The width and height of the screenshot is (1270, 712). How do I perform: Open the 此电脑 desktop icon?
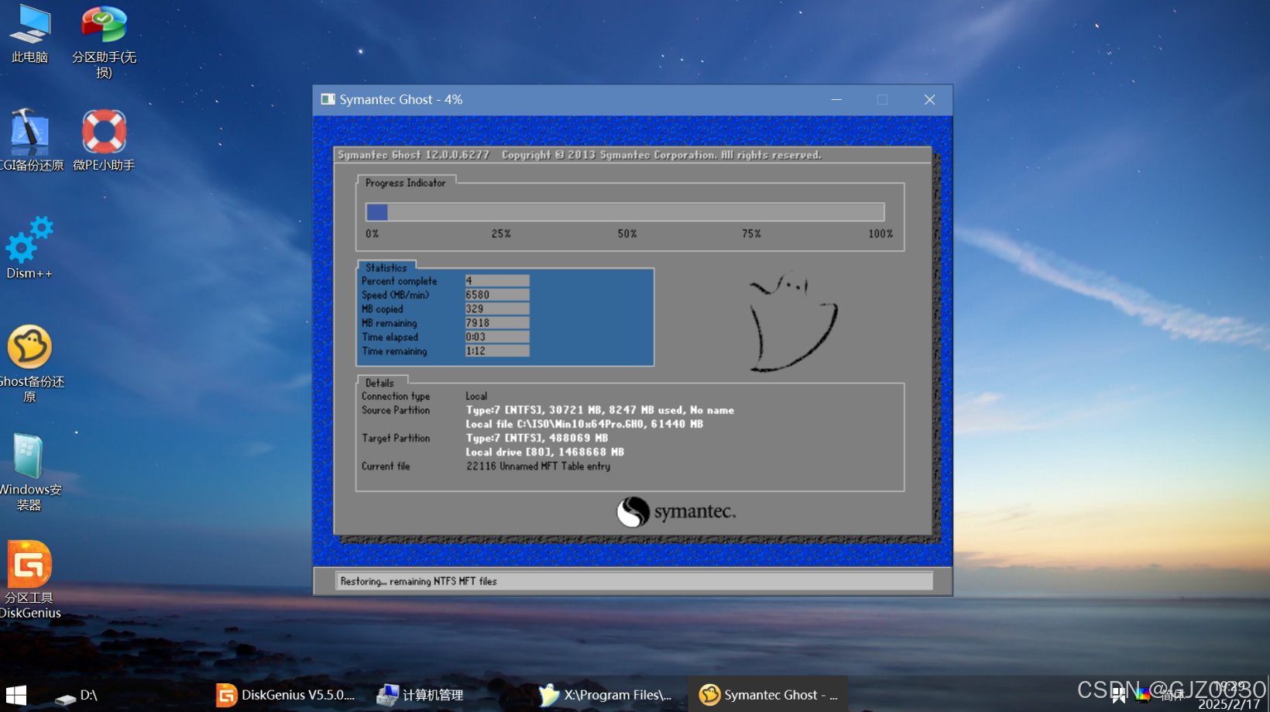coord(29,35)
